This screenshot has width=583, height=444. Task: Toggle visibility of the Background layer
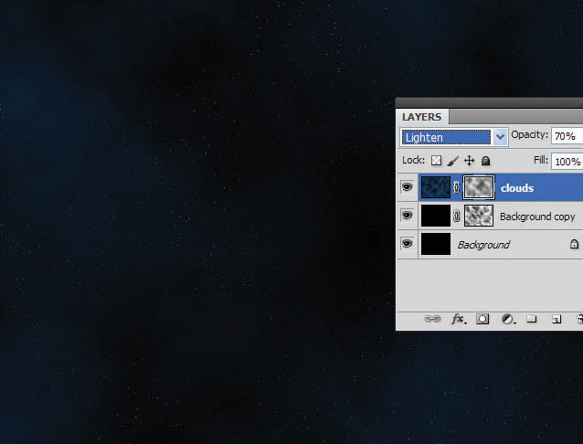(408, 245)
